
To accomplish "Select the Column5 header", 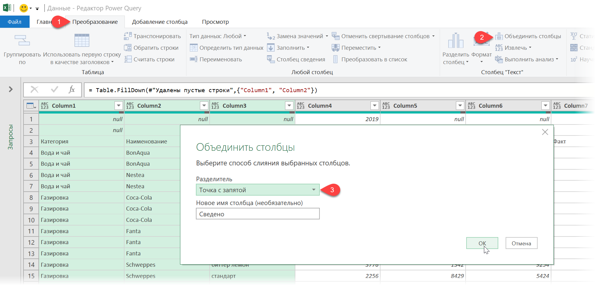I will point(423,106).
